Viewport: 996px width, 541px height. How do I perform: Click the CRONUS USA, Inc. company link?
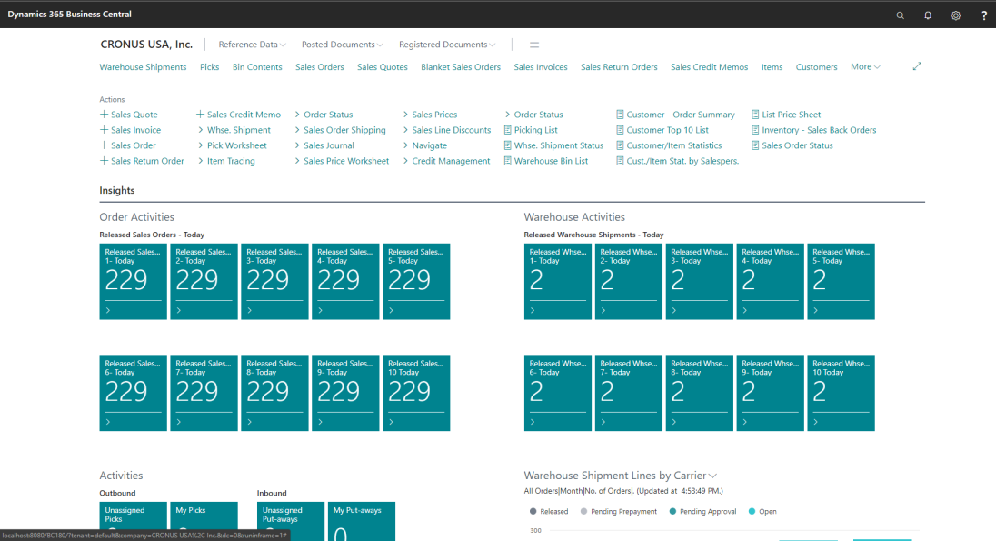tap(145, 45)
